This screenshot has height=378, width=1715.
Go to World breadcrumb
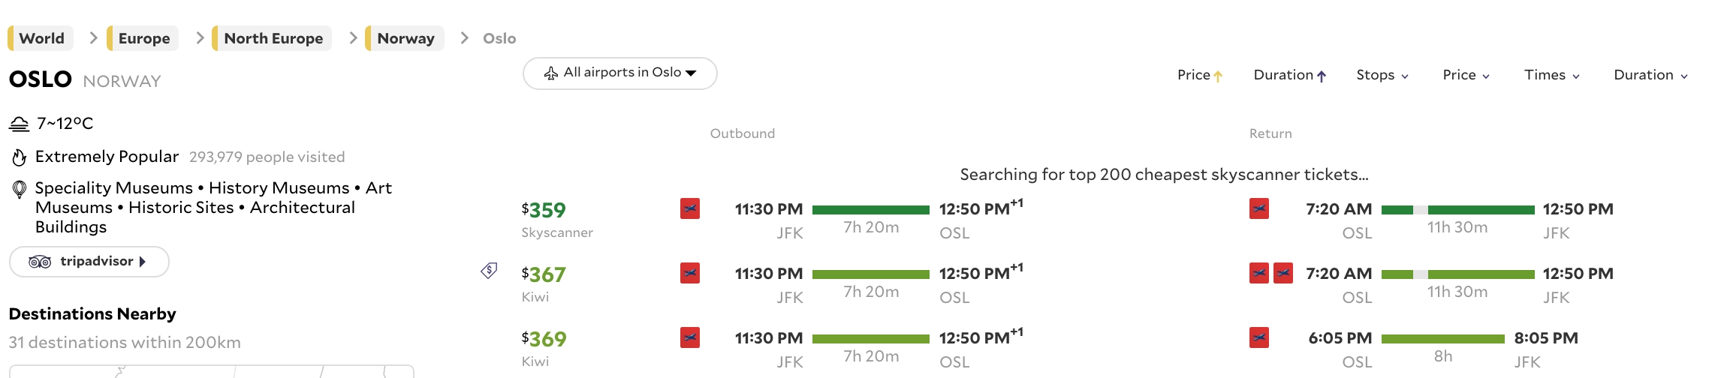[x=41, y=38]
